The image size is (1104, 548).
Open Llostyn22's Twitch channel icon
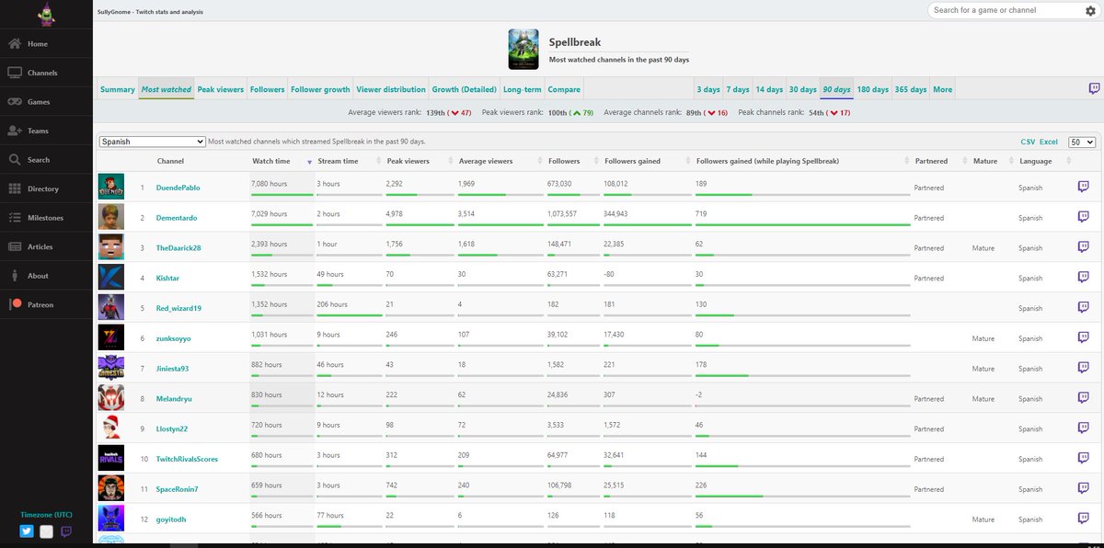coord(1083,428)
